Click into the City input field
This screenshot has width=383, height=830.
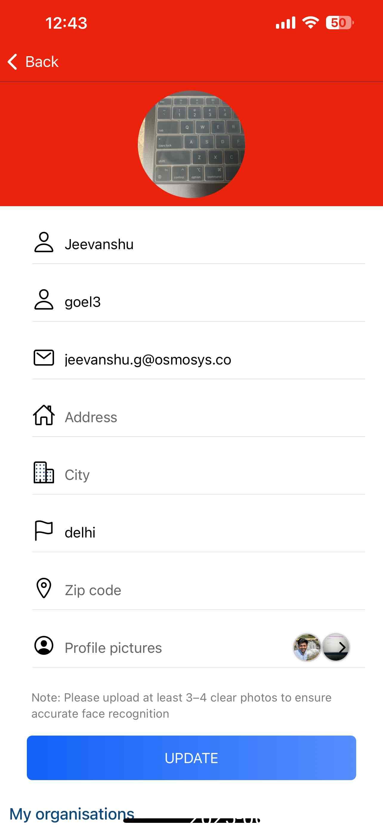point(212,475)
